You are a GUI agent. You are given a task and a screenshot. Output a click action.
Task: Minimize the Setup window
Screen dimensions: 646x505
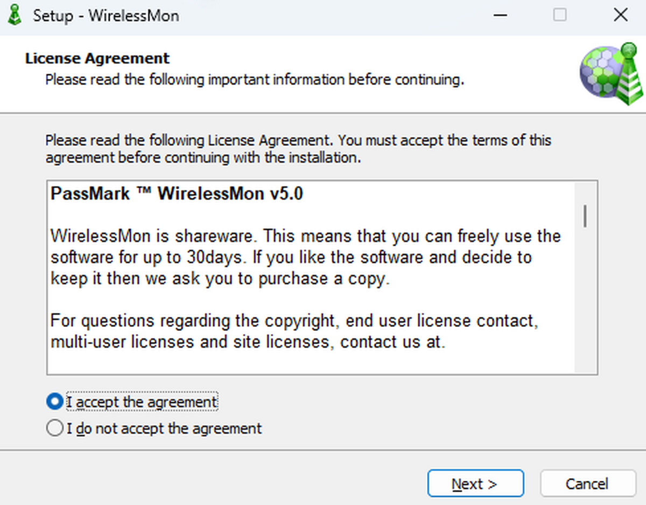(500, 16)
